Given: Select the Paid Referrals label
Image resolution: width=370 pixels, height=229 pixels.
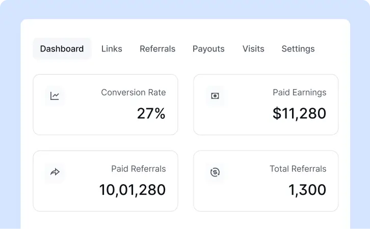Looking at the screenshot, I should pos(139,169).
